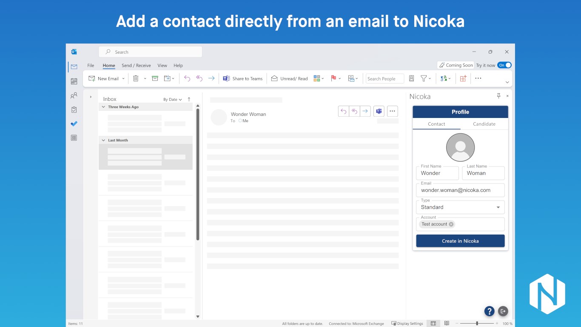Click the Coming Soon button

[456, 65]
